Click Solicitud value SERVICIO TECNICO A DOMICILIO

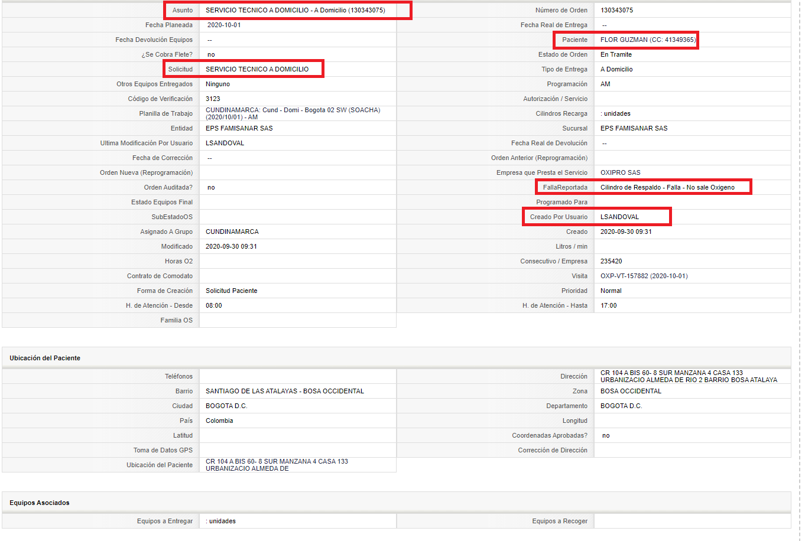pyautogui.click(x=257, y=69)
